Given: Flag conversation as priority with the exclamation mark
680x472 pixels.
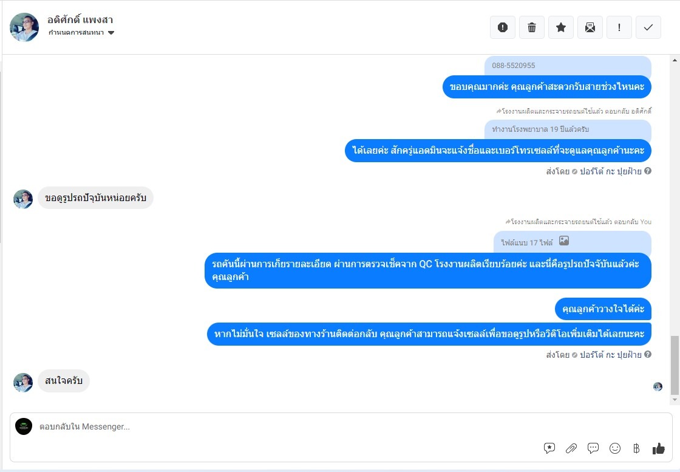Looking at the screenshot, I should pos(619,27).
